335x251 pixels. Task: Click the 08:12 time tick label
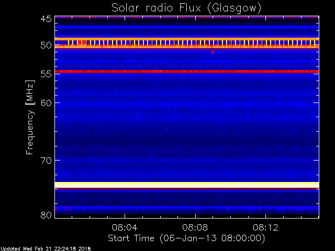(x=266, y=228)
